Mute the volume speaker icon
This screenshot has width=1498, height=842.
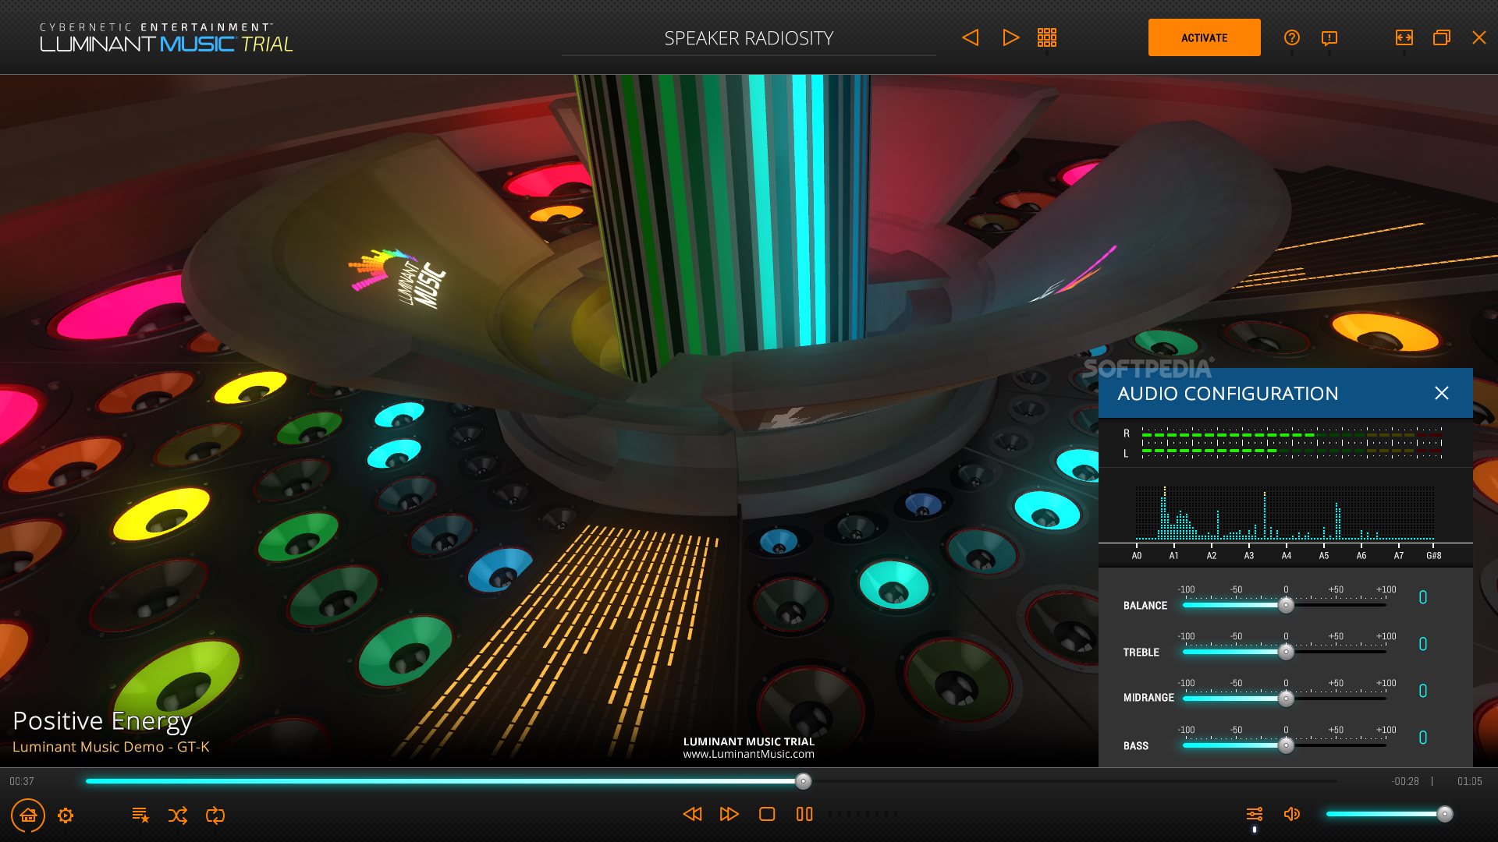coord(1292,814)
